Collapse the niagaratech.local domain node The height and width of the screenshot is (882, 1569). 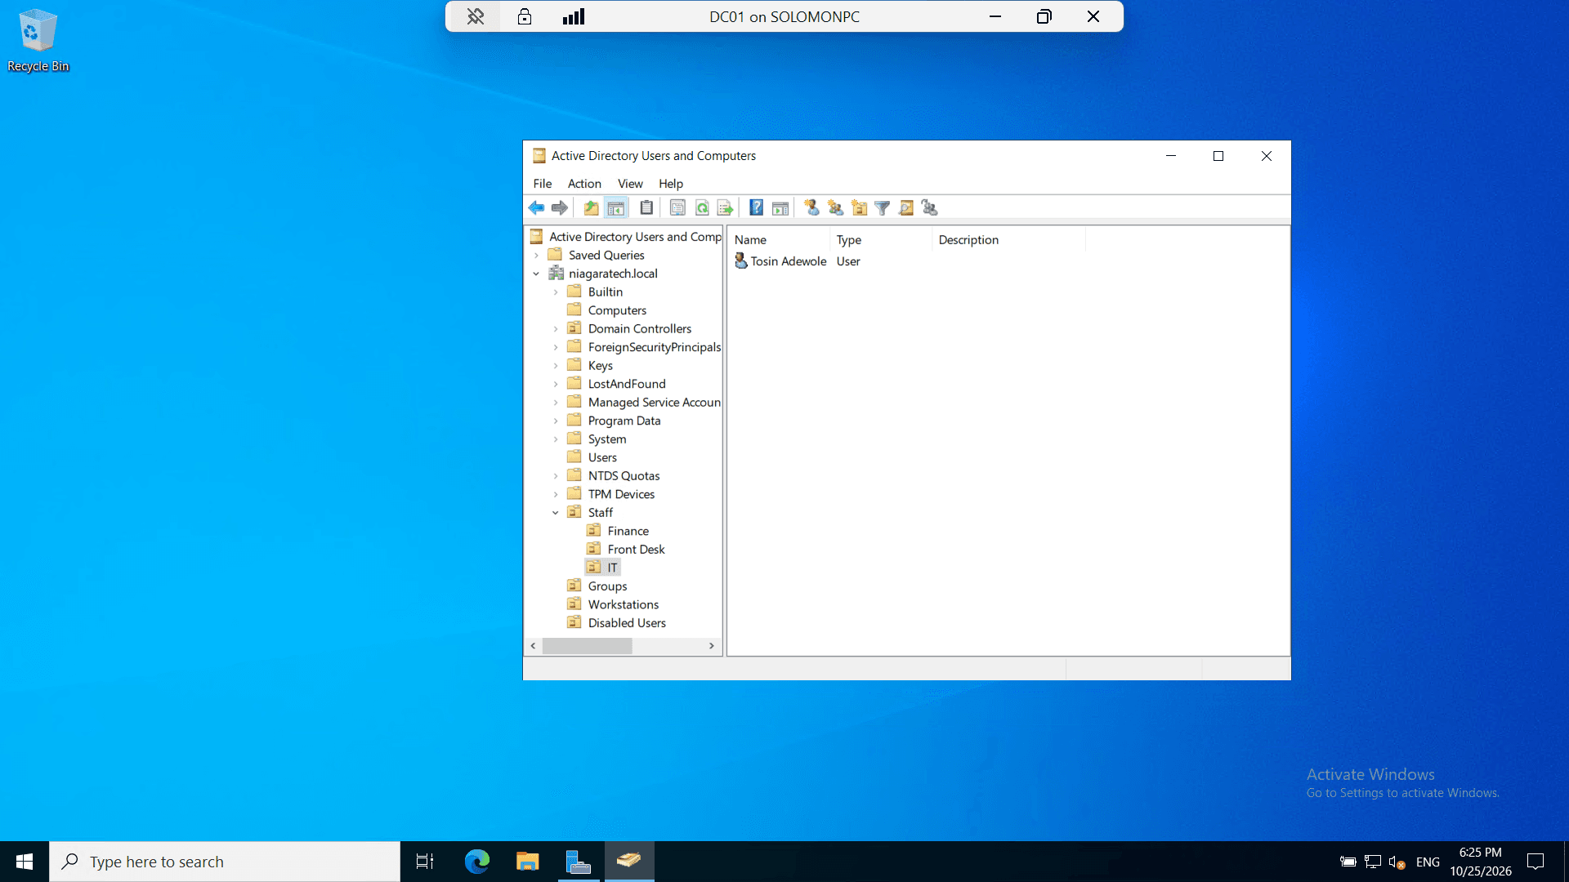tap(536, 274)
